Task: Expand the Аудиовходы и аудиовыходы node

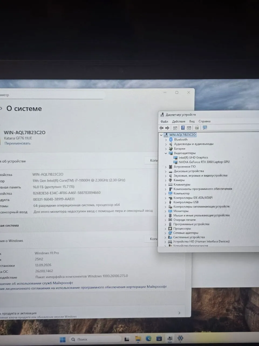Action: pyautogui.click(x=166, y=144)
